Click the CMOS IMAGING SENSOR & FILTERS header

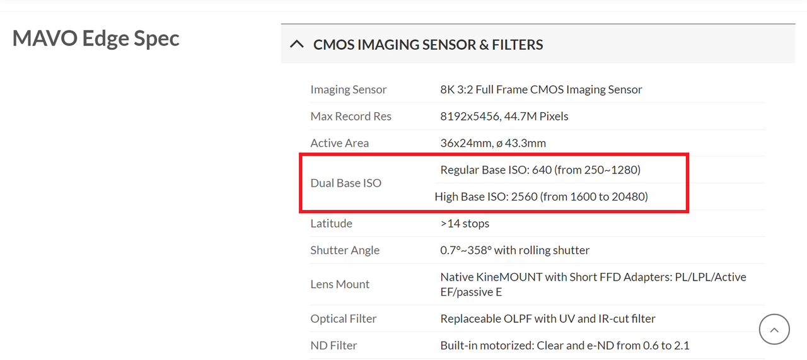coord(428,45)
